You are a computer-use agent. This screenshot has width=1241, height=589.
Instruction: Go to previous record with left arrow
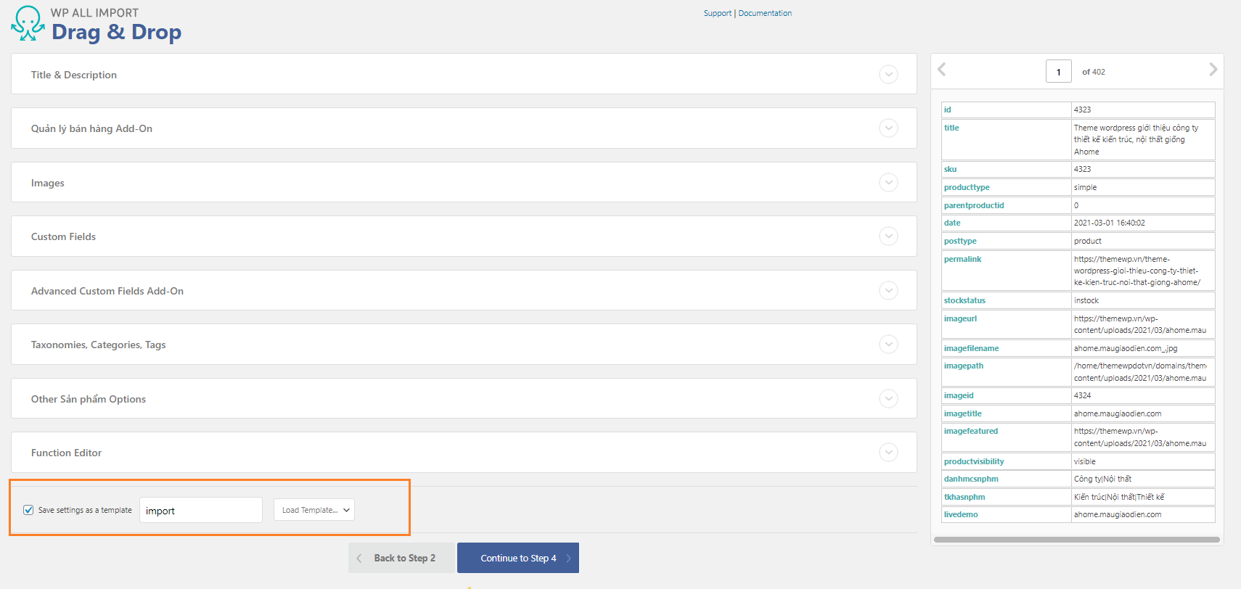(942, 70)
